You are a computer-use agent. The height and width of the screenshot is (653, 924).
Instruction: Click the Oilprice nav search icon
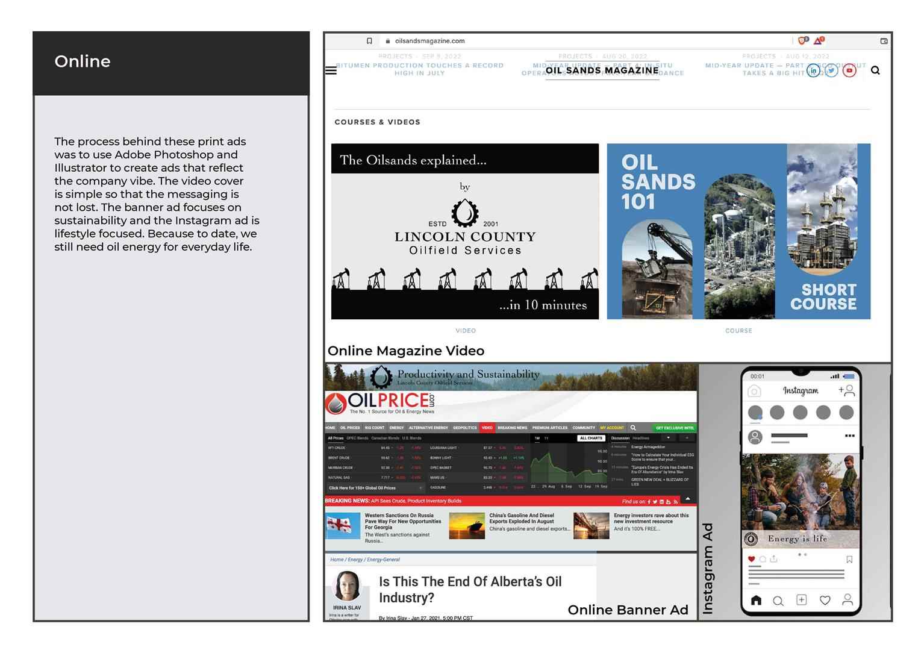point(633,428)
